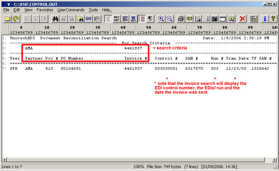Click the zoom out magnifier icon

[169, 19]
